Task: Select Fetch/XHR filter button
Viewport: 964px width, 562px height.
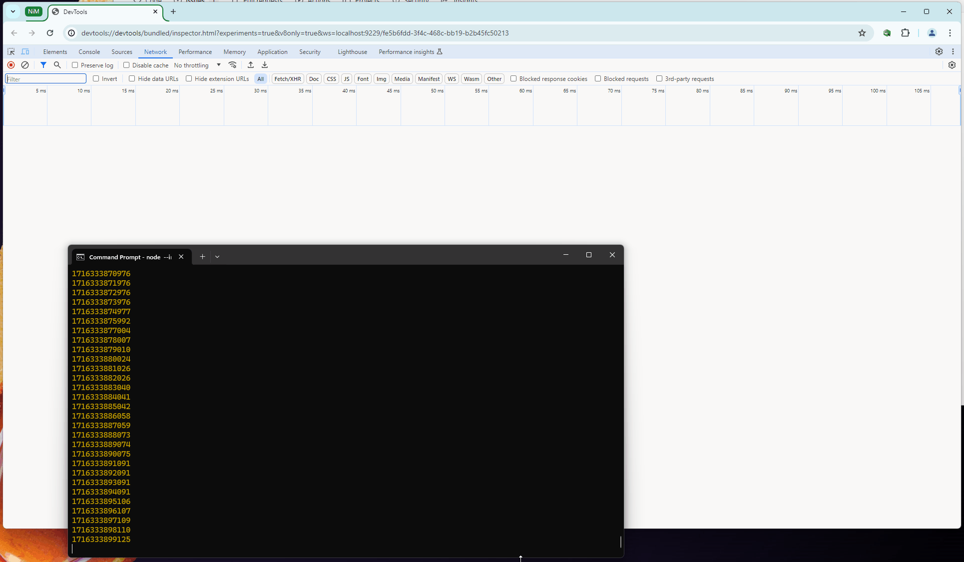Action: pyautogui.click(x=287, y=79)
